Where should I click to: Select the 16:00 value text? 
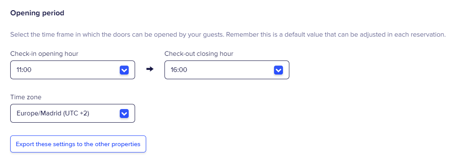(179, 70)
